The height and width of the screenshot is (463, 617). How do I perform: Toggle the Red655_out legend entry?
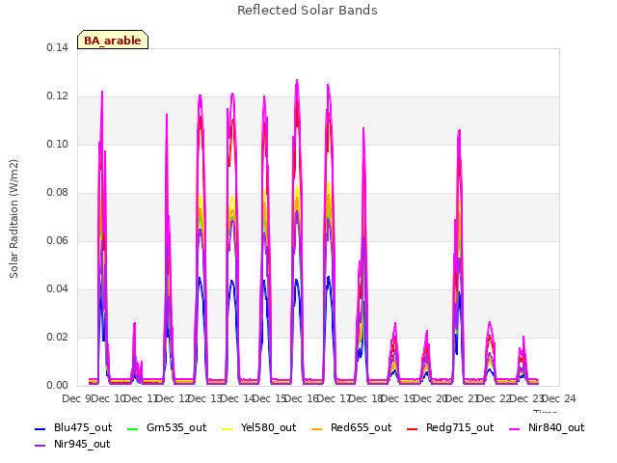coord(352,428)
